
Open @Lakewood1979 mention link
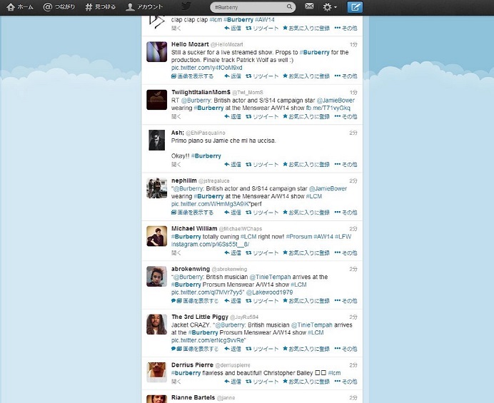click(x=269, y=292)
